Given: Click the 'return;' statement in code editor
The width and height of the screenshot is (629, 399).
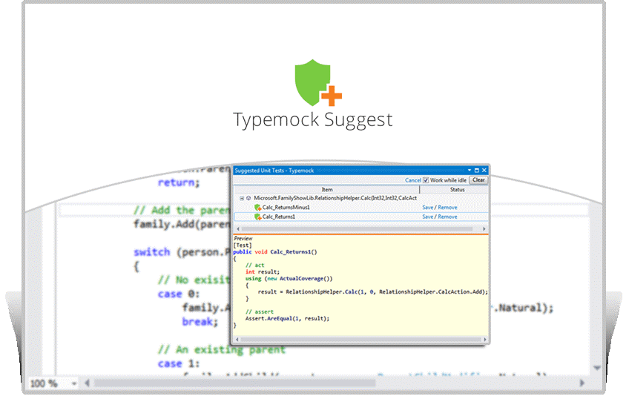Looking at the screenshot, I should click(179, 182).
